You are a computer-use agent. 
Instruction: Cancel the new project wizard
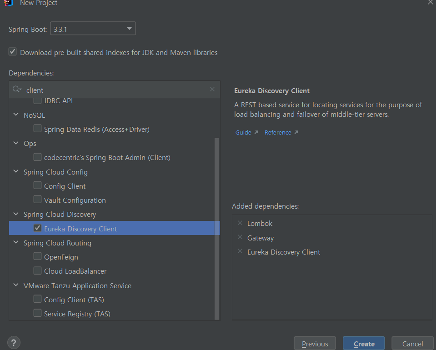412,344
